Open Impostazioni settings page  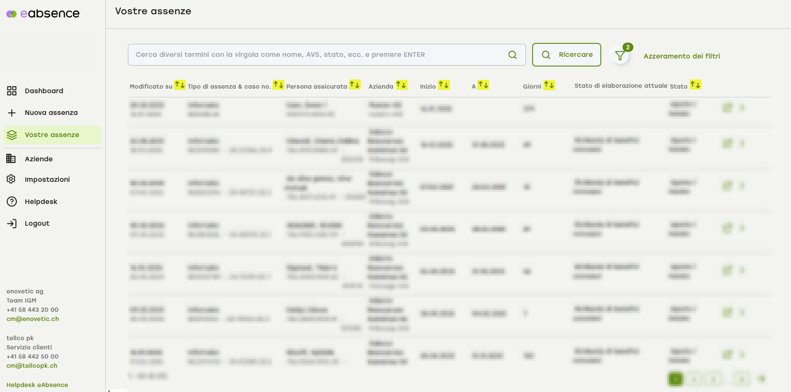47,180
